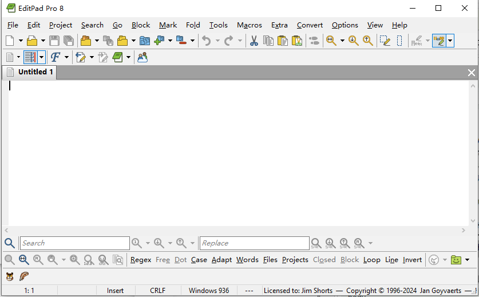The image size is (479, 297).
Task: Click the Font italic F icon
Action: tap(56, 57)
